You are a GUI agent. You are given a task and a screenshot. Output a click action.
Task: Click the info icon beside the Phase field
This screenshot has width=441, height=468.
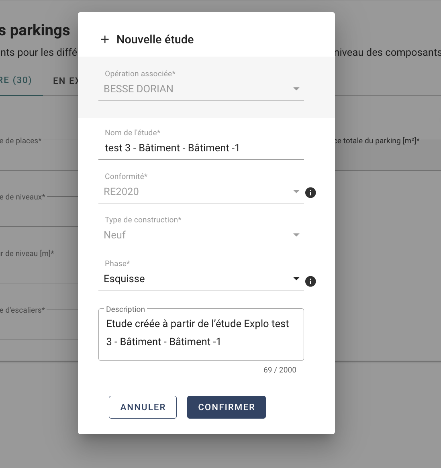click(310, 281)
